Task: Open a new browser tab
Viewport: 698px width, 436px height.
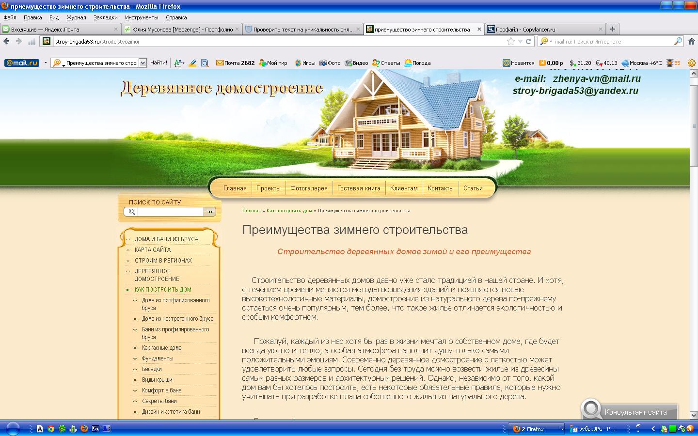Action: [x=613, y=29]
